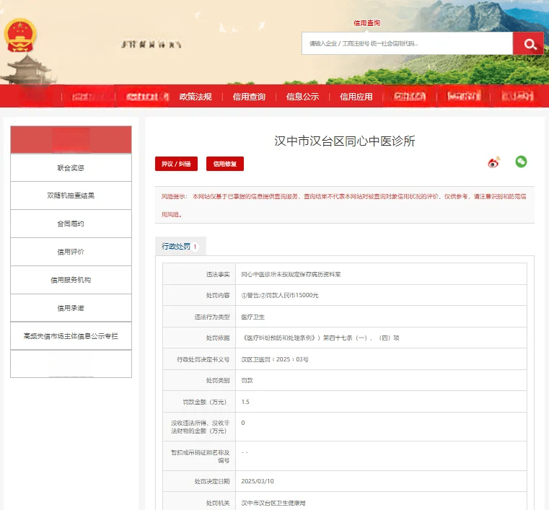Click the authority 汉中市汉台区卫生健康局
The image size is (549, 510).
(273, 503)
